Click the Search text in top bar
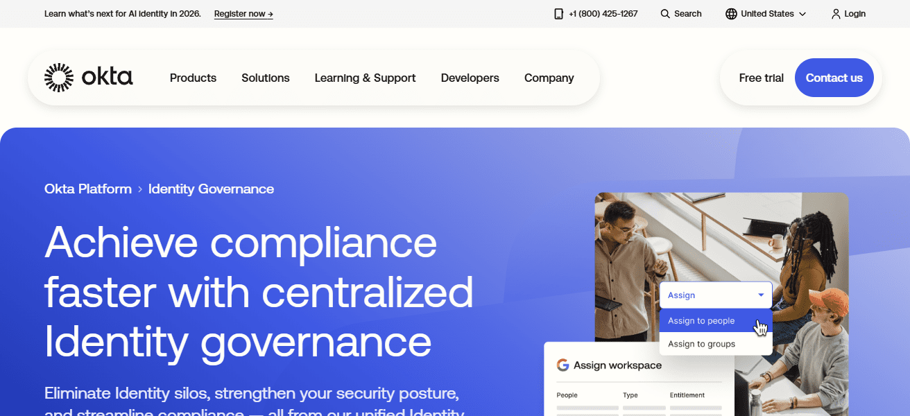This screenshot has width=910, height=416. [x=688, y=14]
